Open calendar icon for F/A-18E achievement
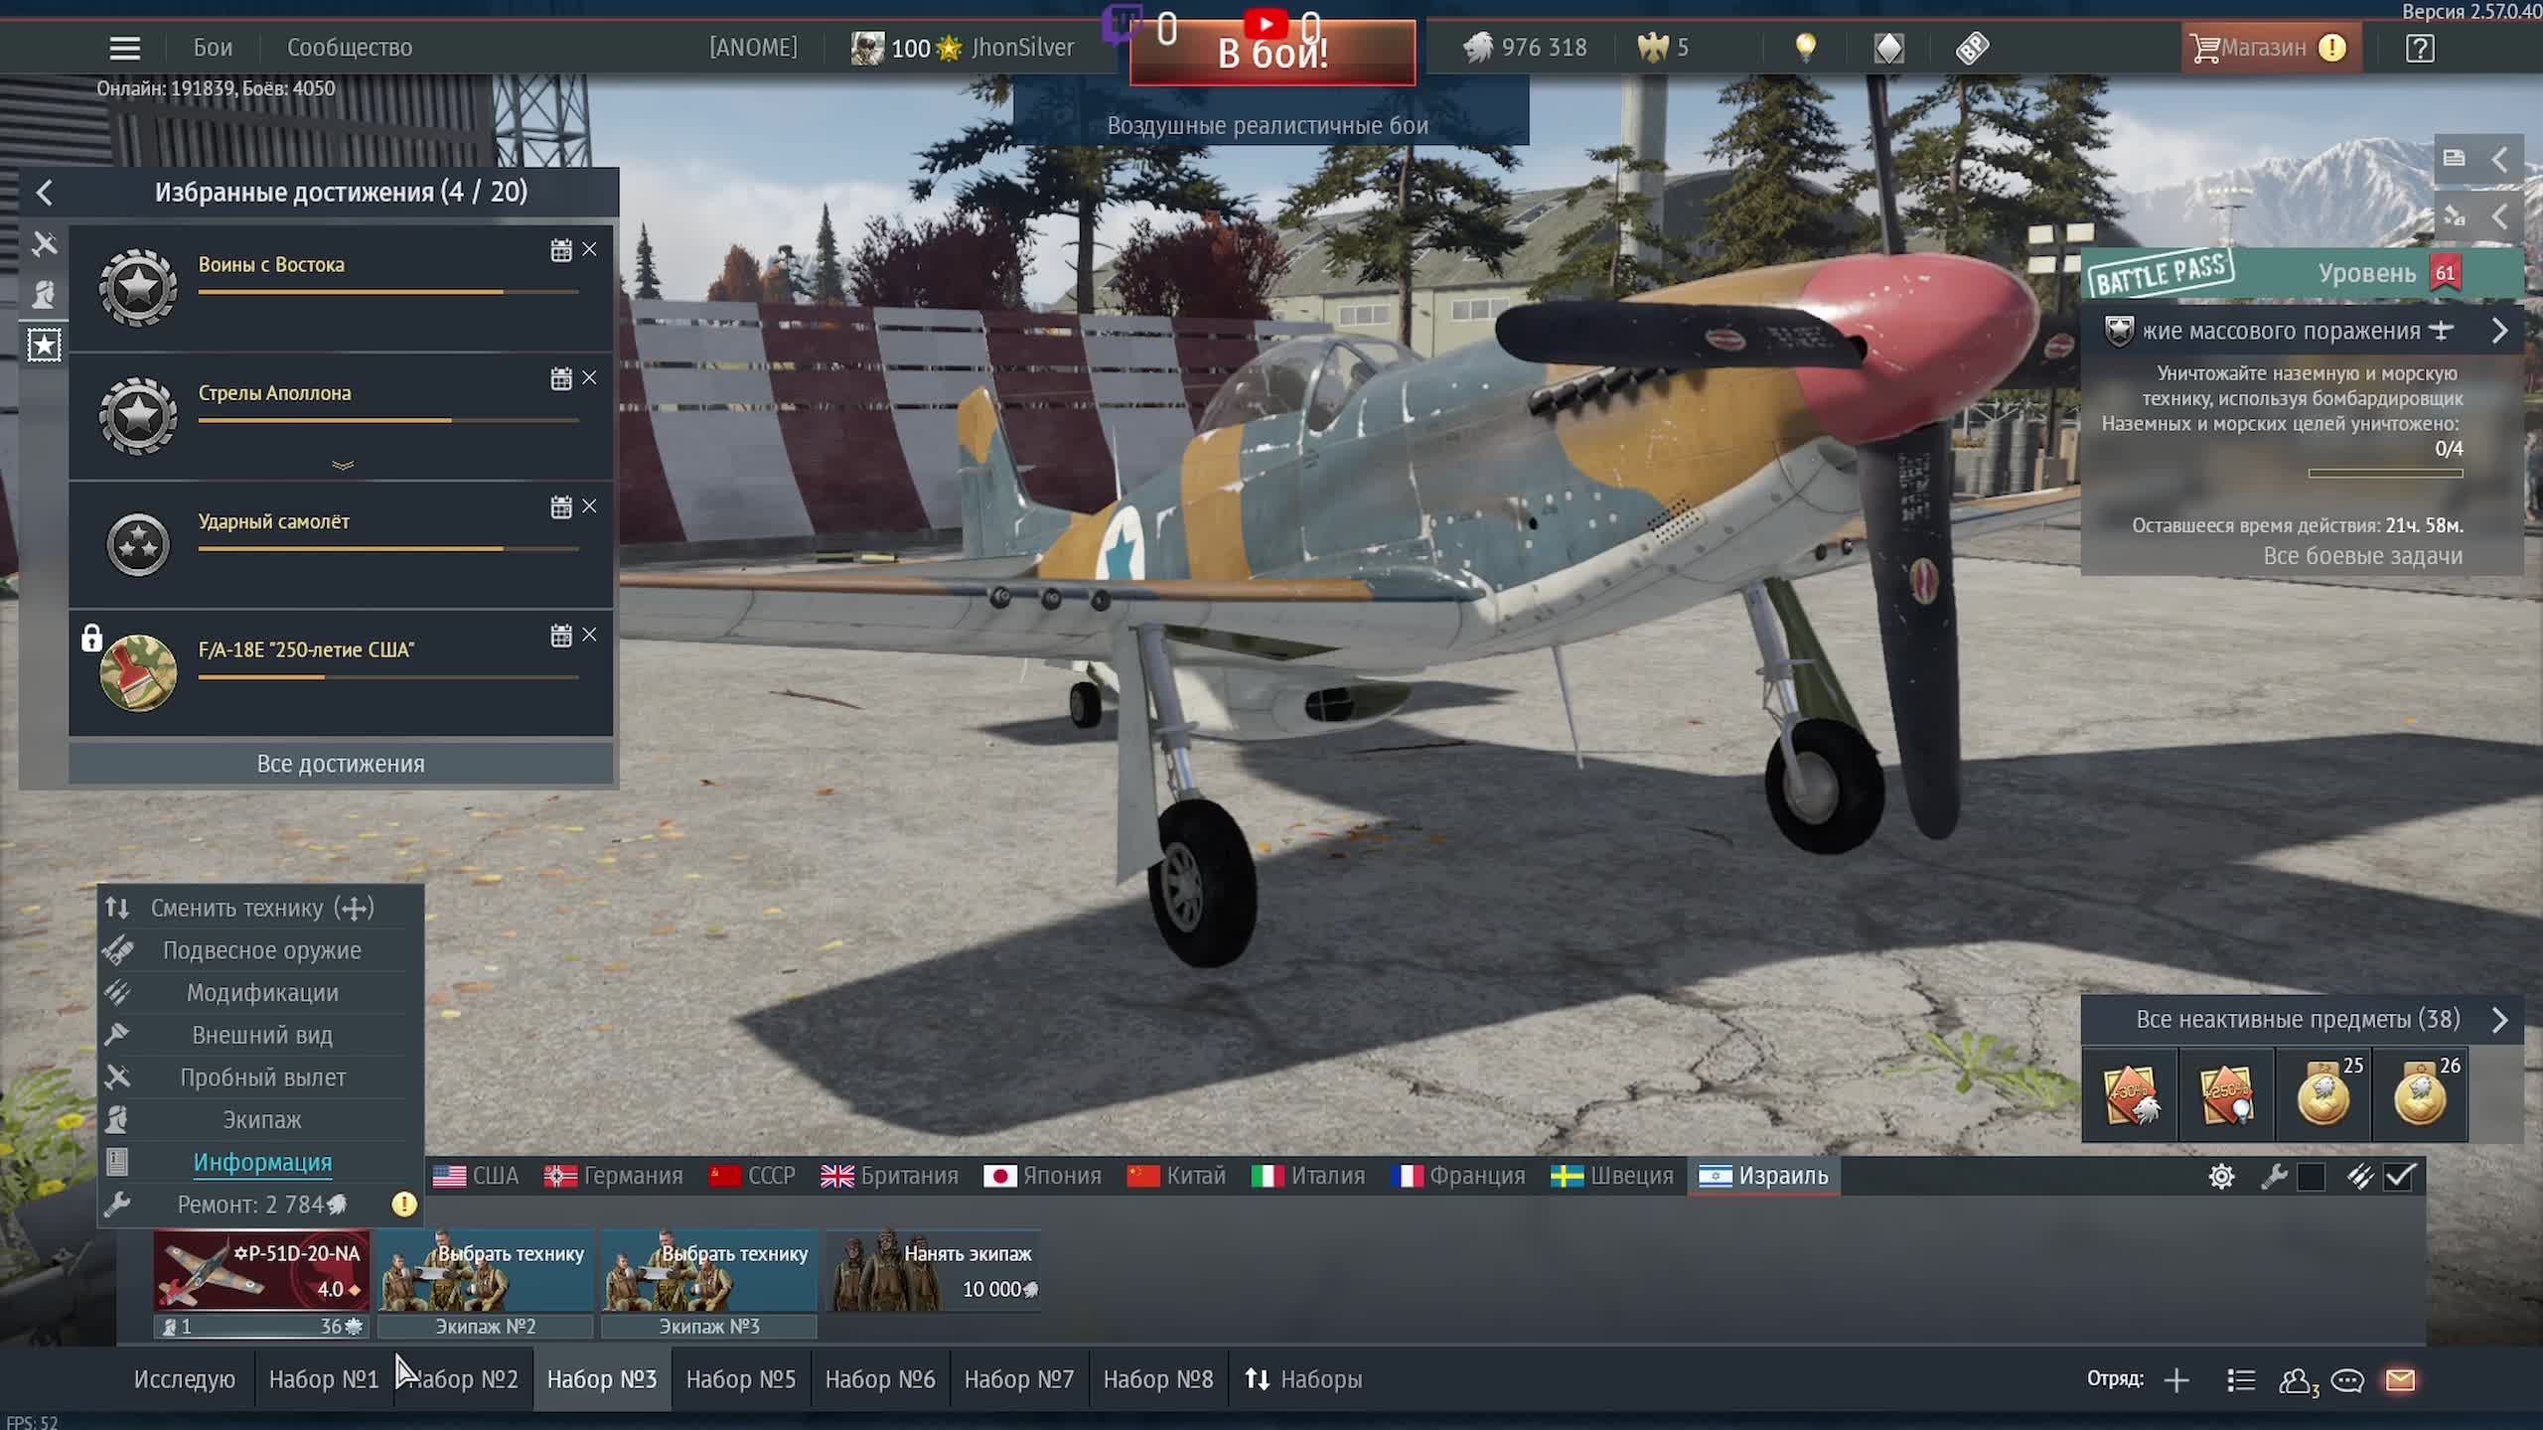The height and width of the screenshot is (1430, 2543). pyautogui.click(x=561, y=636)
